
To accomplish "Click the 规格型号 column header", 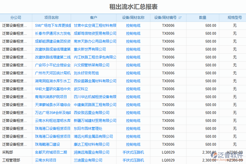I will tap(235, 18).
